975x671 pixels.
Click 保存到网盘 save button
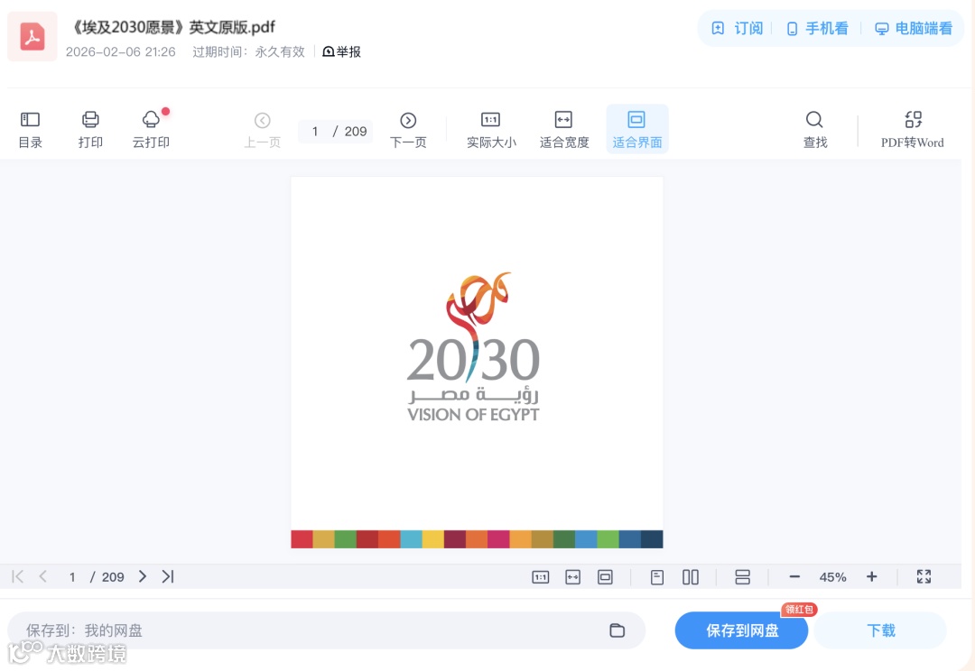click(x=742, y=630)
